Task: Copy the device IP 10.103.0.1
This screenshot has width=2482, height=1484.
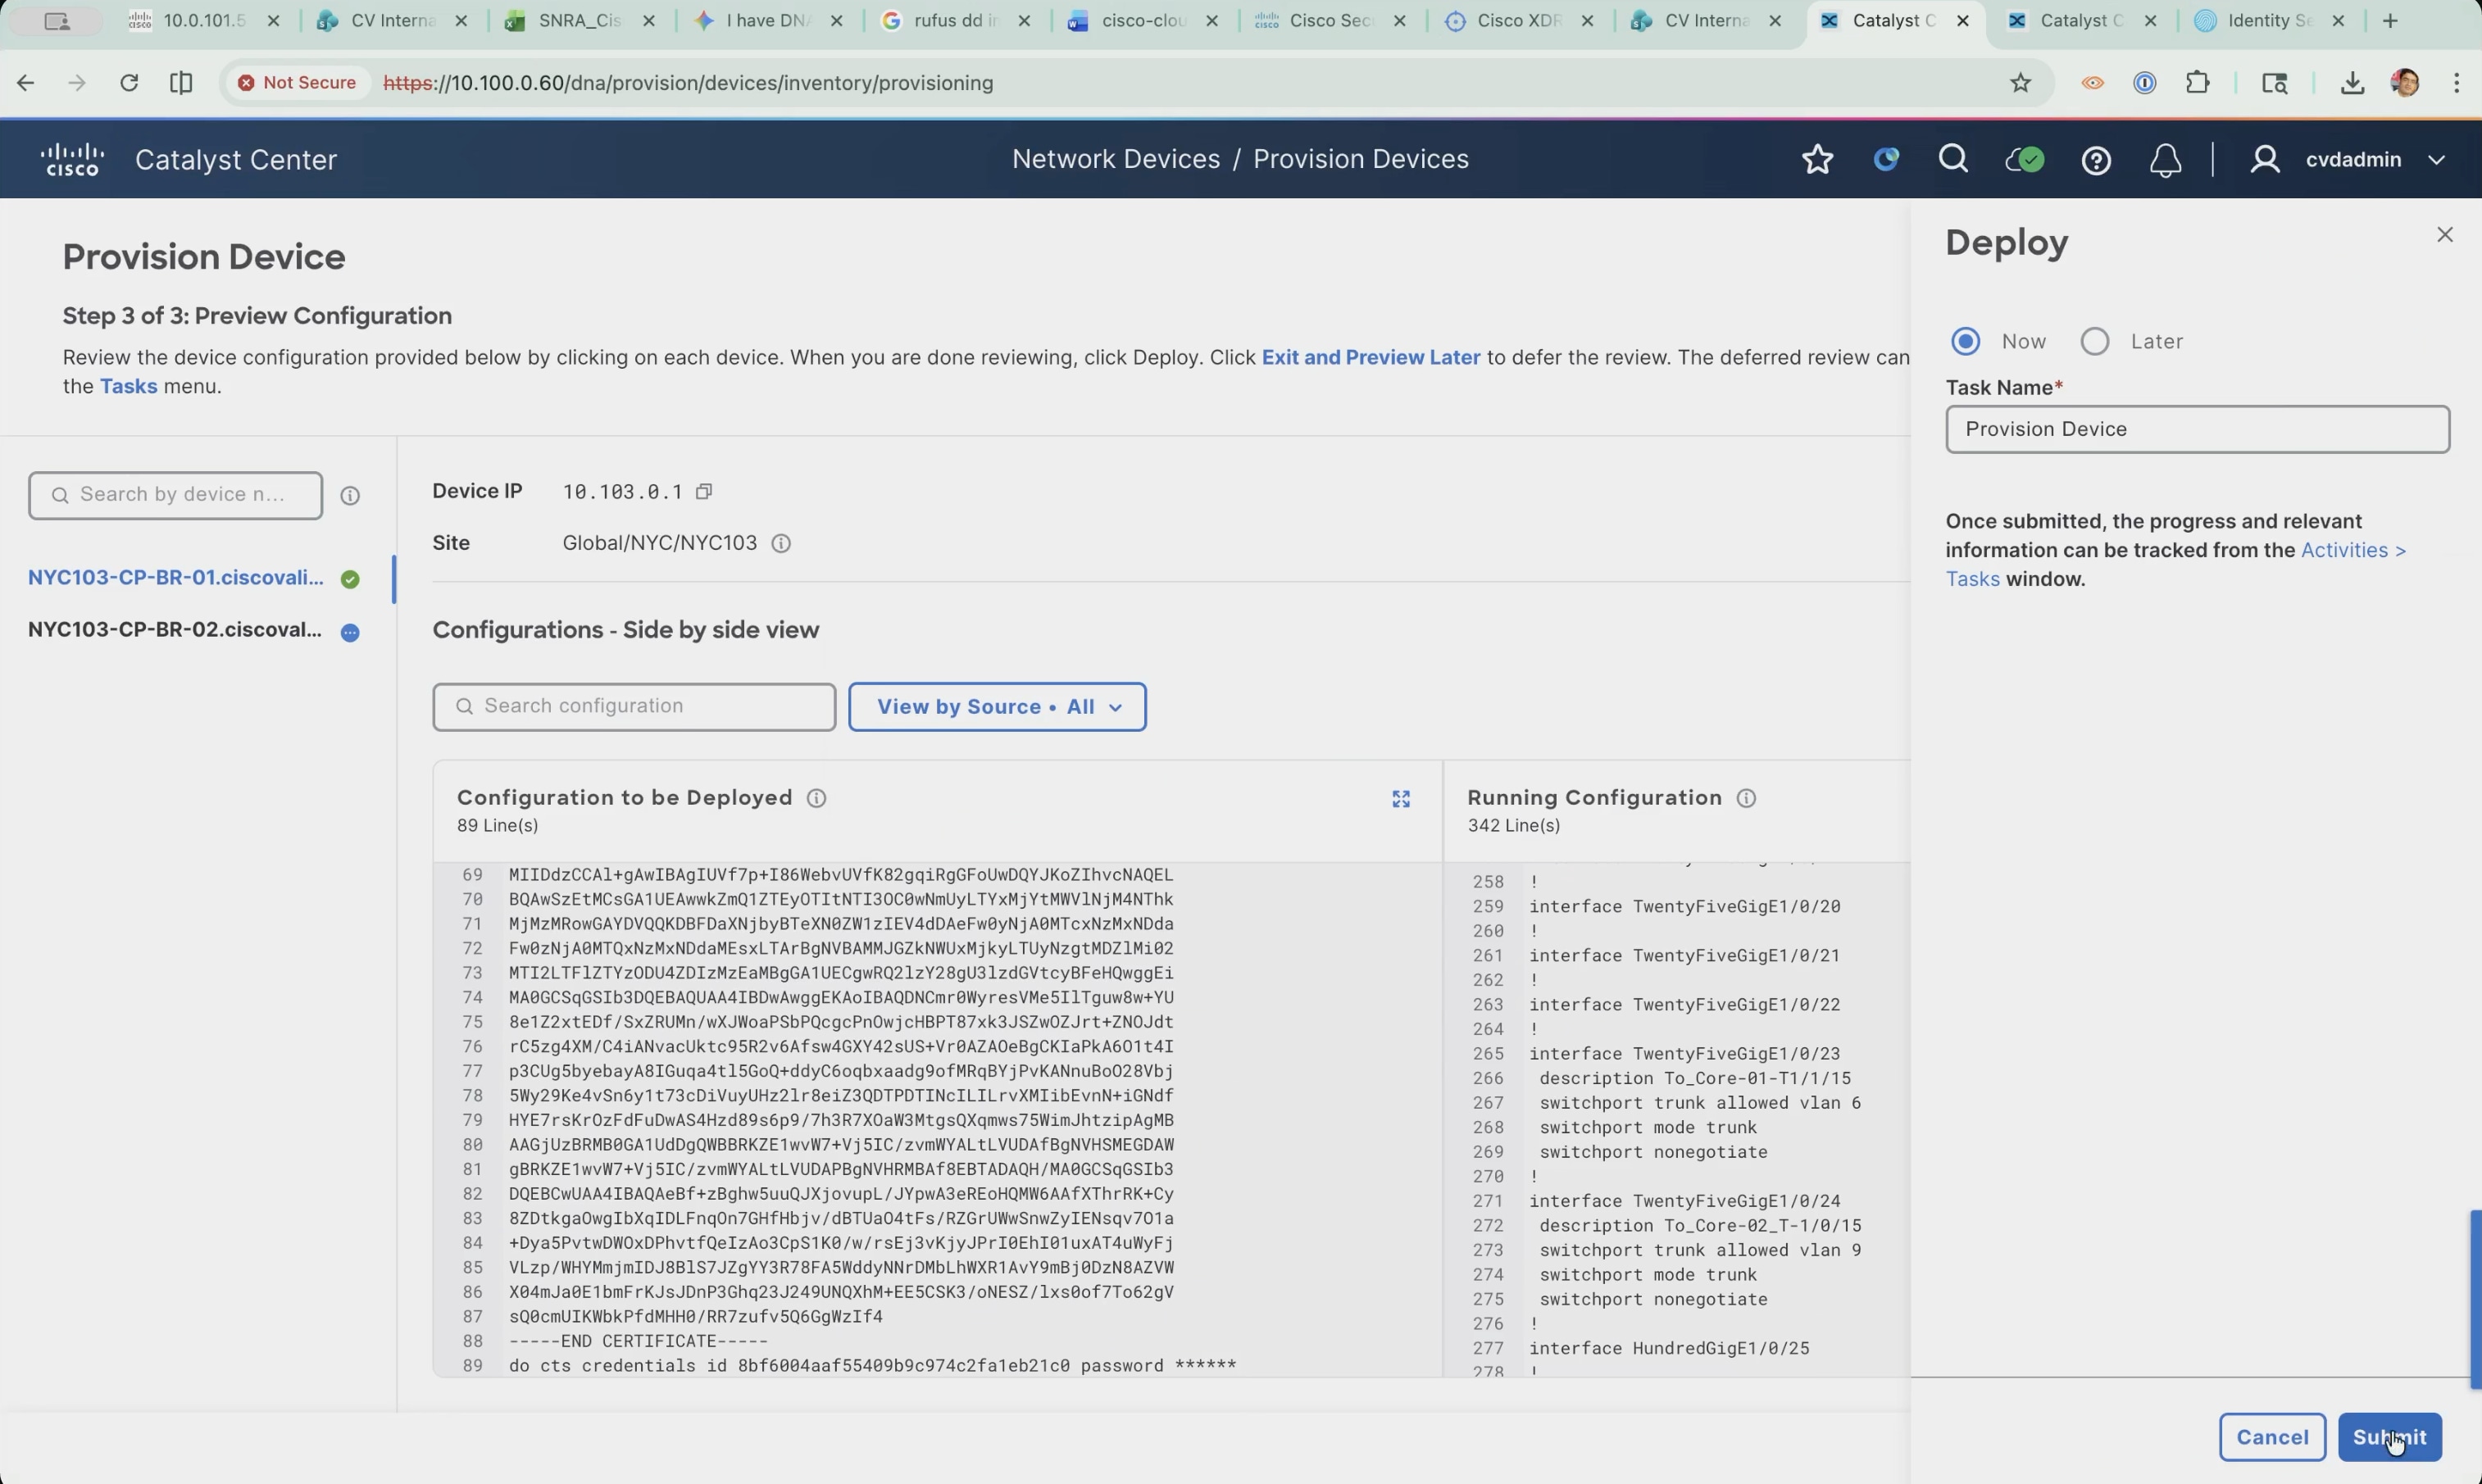Action: (x=704, y=491)
